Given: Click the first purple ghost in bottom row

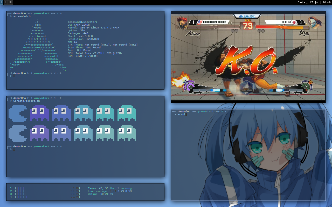Looking at the screenshot, I should click(40, 133).
